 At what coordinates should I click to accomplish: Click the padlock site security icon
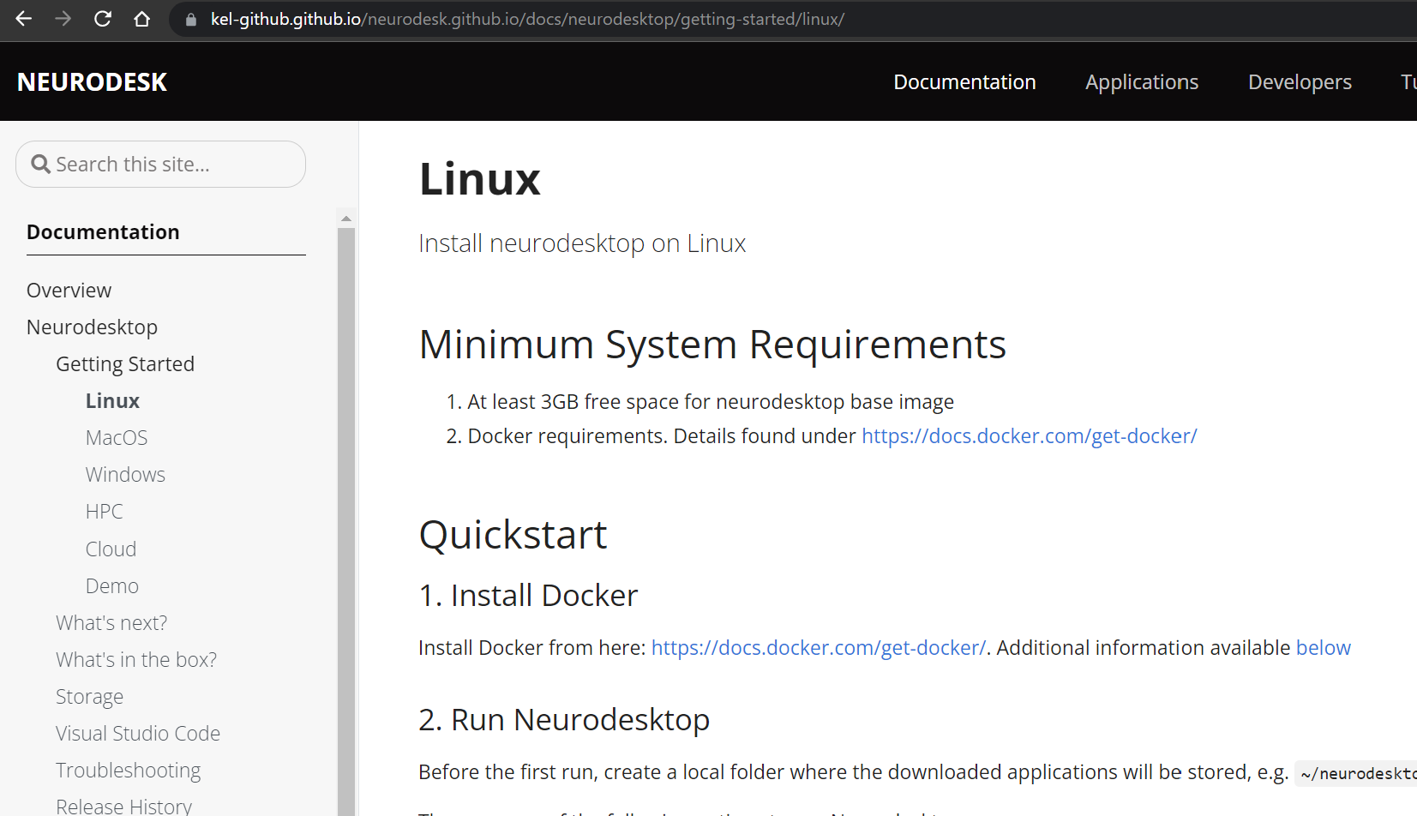click(190, 19)
